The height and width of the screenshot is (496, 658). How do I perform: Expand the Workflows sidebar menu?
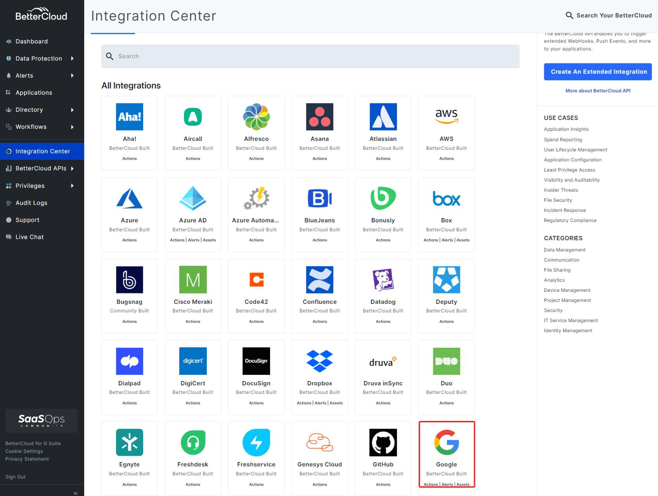pos(31,127)
